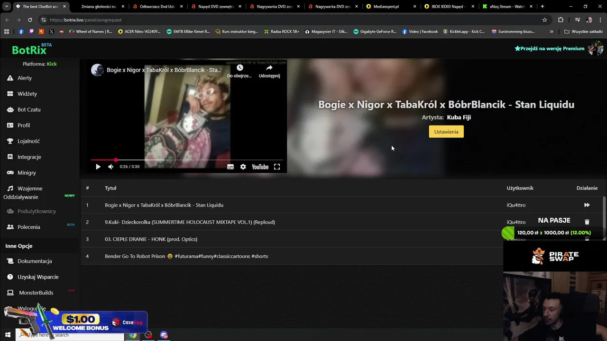This screenshot has height=341, width=607.
Task: Click the video title in the player
Action: point(164,70)
